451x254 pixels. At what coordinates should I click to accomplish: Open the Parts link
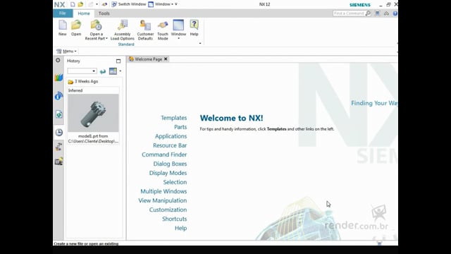click(x=180, y=127)
